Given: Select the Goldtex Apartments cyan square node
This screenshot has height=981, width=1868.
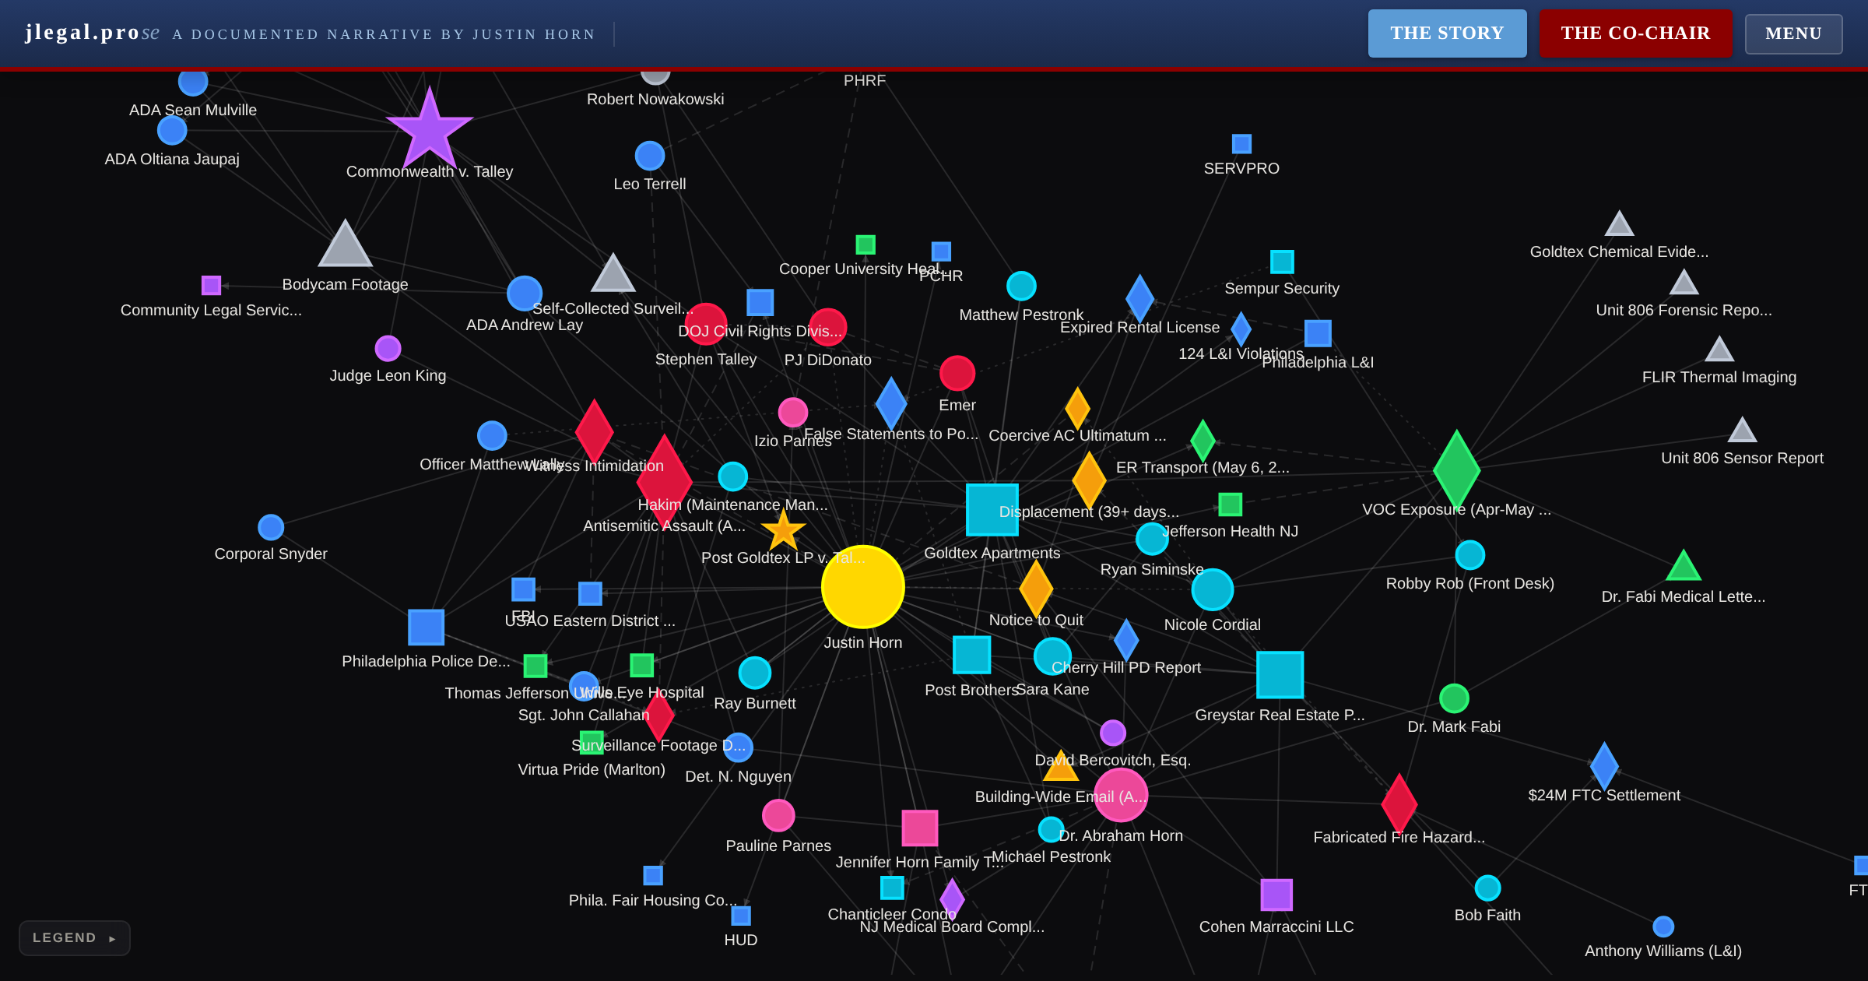Looking at the screenshot, I should click(x=992, y=510).
